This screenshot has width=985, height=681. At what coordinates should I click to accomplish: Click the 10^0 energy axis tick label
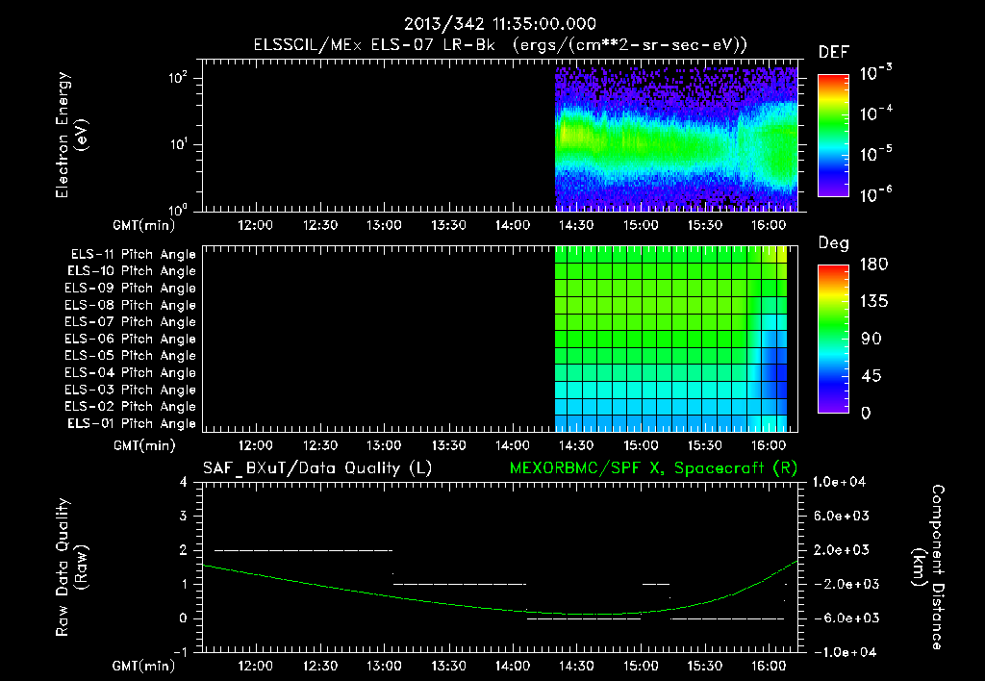coord(178,209)
